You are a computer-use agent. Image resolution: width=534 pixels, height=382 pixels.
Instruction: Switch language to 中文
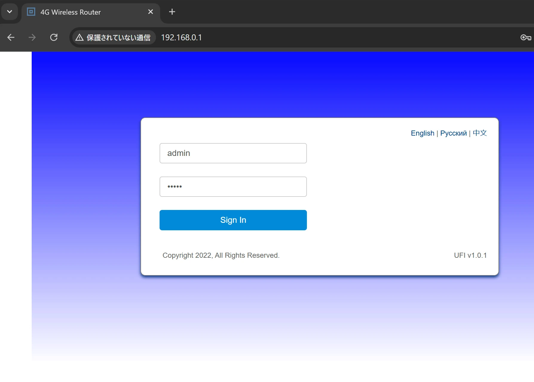click(480, 133)
